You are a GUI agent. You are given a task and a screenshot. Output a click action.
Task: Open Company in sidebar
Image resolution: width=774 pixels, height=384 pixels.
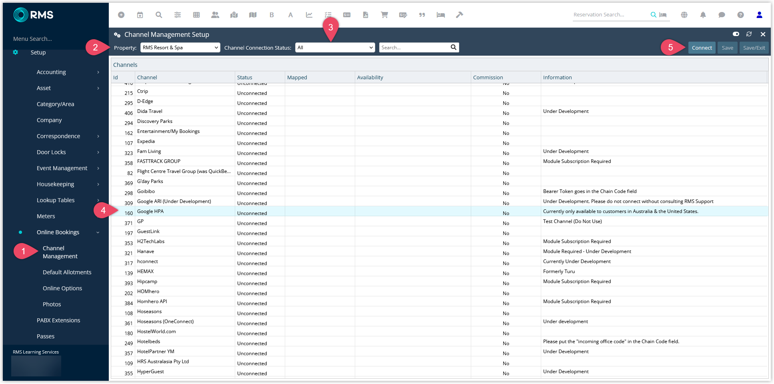49,120
